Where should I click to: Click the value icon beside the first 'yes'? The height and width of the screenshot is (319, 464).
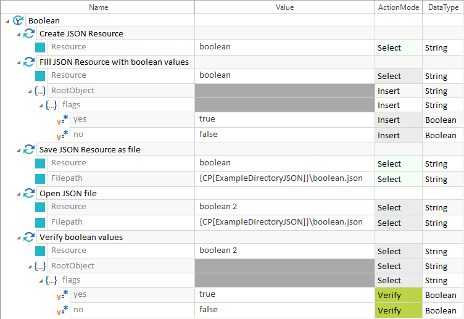tap(62, 120)
